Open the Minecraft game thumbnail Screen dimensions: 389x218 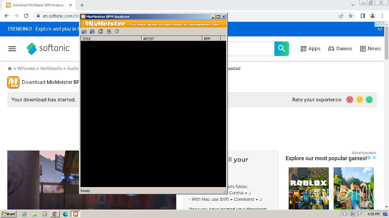pos(353,188)
